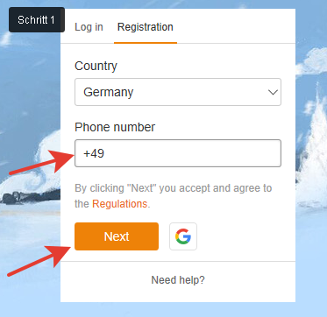Click the Phone number field label
This screenshot has width=327, height=317.
tap(115, 128)
